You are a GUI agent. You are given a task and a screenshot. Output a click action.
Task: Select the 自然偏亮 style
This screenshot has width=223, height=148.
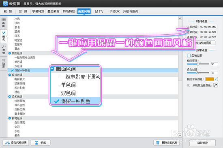[19, 123]
